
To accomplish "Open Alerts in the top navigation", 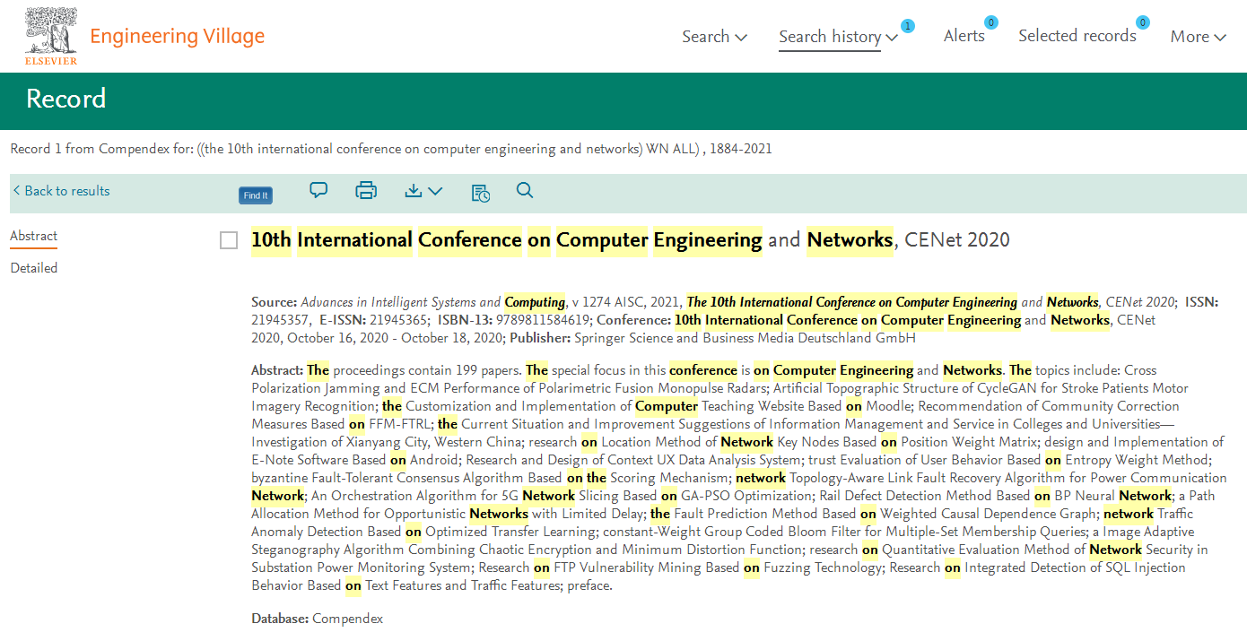I will pyautogui.click(x=964, y=36).
